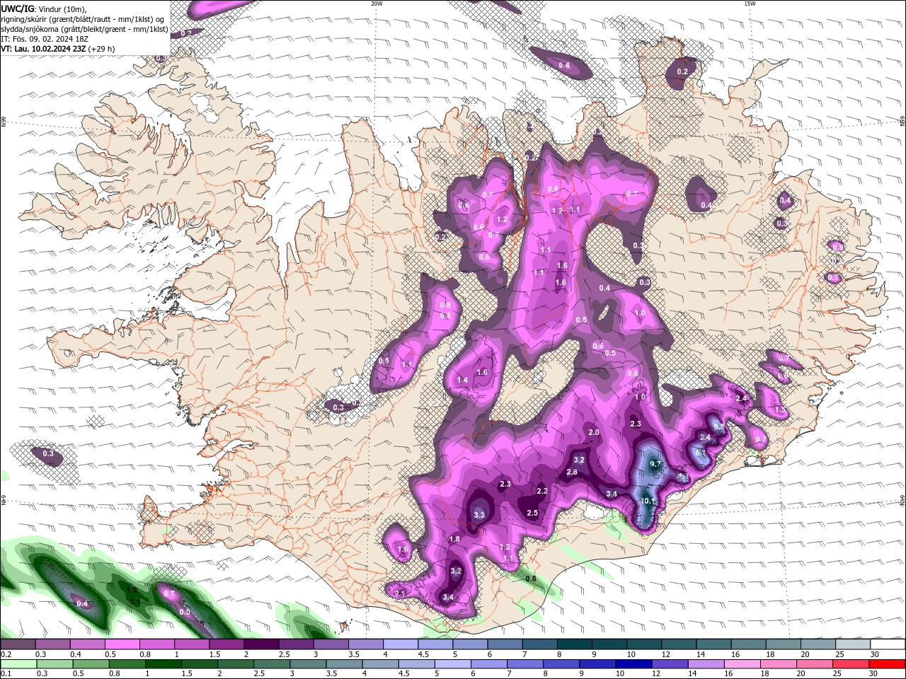This screenshot has width=906, height=679.
Task: Click the '15W' longitude label at top
Action: click(x=750, y=4)
